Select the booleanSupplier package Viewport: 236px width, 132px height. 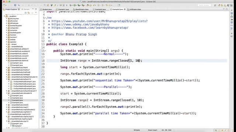pos(15,26)
